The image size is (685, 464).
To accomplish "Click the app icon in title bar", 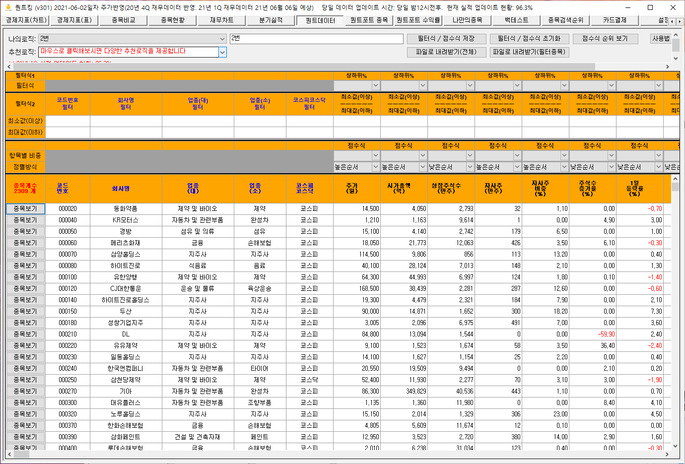I will 8,7.
